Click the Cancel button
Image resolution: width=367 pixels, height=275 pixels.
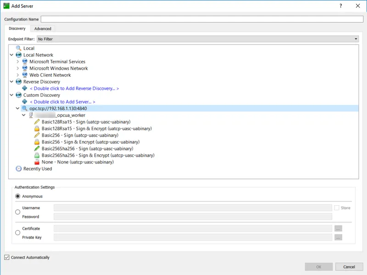[349, 267]
